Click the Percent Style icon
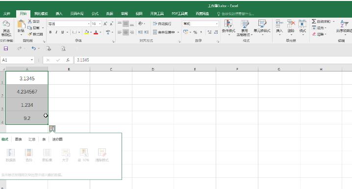The width and height of the screenshot is (352, 189). point(195,32)
